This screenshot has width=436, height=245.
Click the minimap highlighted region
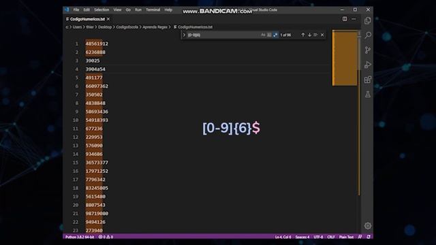[345, 58]
